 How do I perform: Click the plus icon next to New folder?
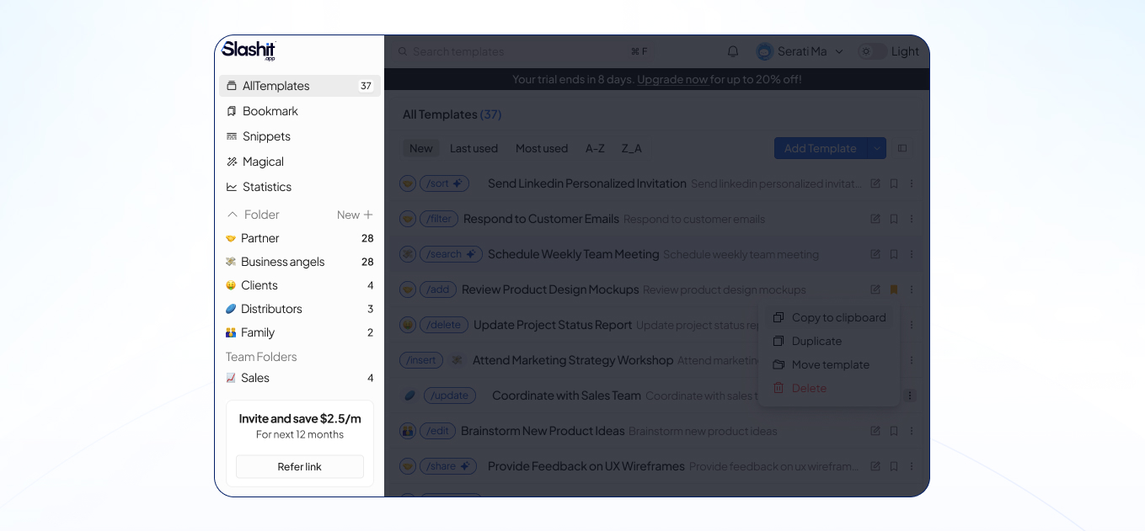(x=368, y=215)
